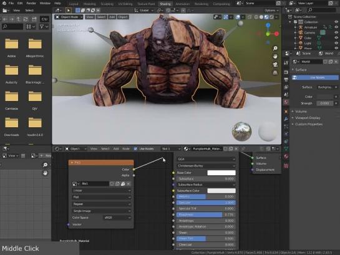Open the Global transform orientation dropdown
Viewport: 340px width, 255px height.
tap(144, 10)
